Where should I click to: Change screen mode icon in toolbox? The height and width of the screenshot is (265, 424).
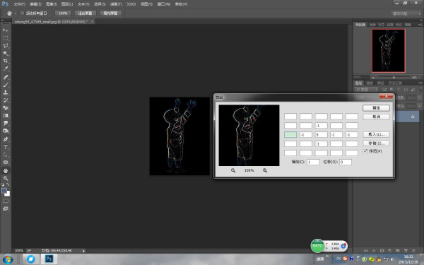click(6, 208)
